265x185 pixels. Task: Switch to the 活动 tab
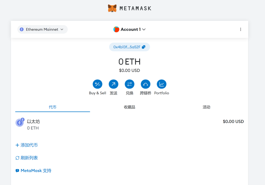coord(206,107)
